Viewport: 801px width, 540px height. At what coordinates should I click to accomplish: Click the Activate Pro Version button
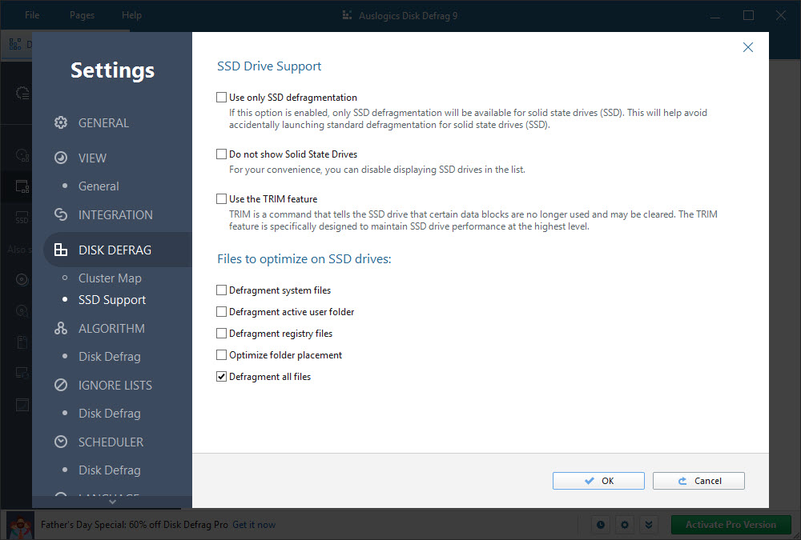(x=731, y=525)
